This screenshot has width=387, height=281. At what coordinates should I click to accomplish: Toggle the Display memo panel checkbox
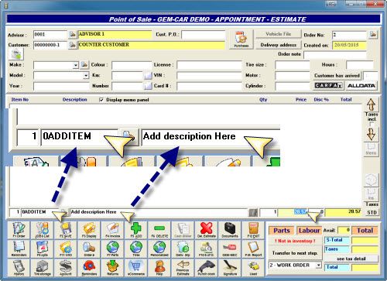pyautogui.click(x=101, y=100)
